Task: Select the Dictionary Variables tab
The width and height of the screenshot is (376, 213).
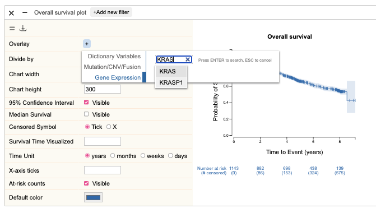Action: click(114, 56)
